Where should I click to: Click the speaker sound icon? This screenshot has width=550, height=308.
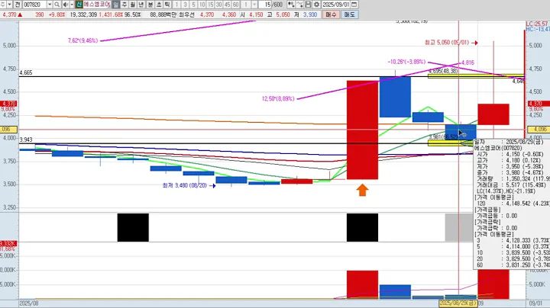tap(66, 5)
